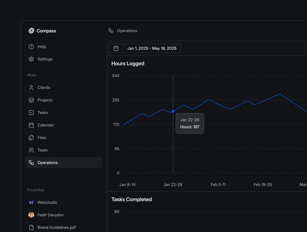Click the Operations breadcrumb title
This screenshot has height=232, width=307.
127,31
